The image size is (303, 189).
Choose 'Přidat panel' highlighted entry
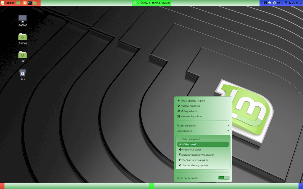coord(203,144)
